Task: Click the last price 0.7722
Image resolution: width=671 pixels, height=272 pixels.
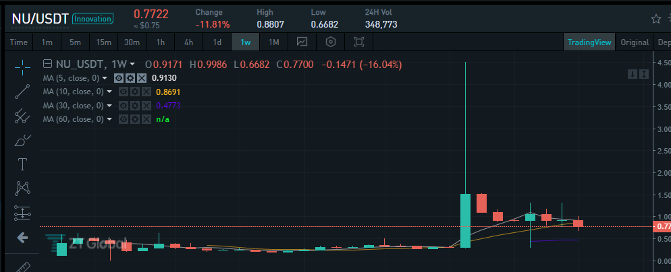Action: pyautogui.click(x=151, y=14)
